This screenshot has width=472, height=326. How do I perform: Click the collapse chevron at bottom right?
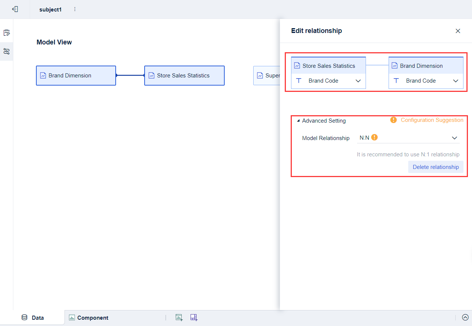pyautogui.click(x=465, y=317)
